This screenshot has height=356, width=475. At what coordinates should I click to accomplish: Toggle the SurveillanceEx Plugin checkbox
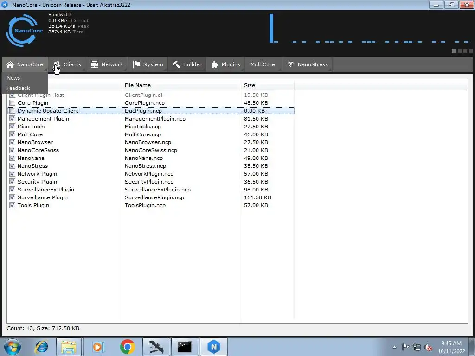(x=12, y=190)
